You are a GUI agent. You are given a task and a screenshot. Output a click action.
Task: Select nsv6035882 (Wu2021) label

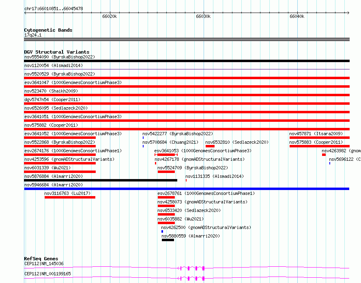pyautogui.click(x=180, y=219)
